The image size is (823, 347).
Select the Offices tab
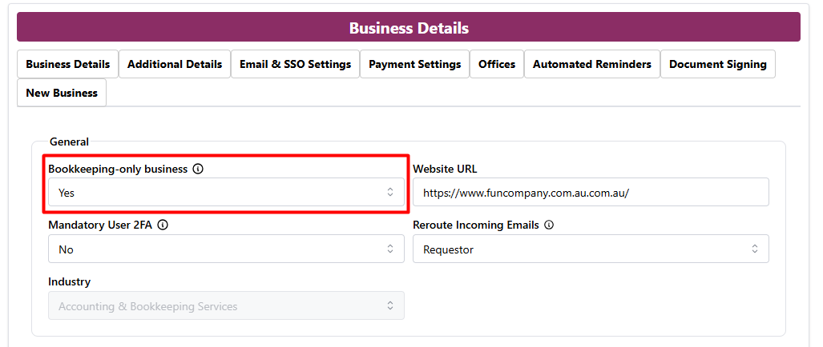[x=497, y=64]
